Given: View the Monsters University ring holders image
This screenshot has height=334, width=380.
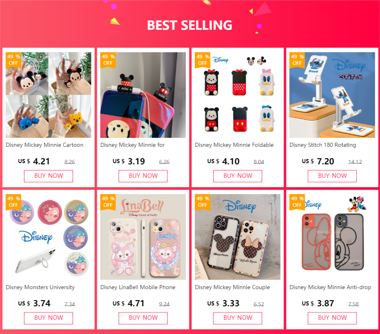Looking at the screenshot, I should tap(49, 237).
